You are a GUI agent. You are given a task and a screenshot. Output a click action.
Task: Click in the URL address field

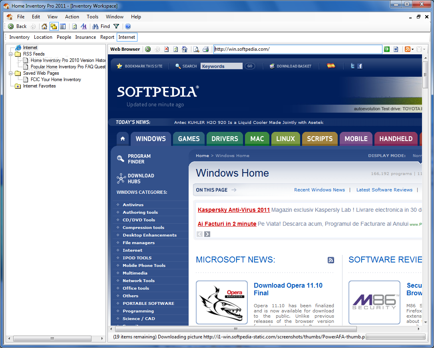coord(298,49)
